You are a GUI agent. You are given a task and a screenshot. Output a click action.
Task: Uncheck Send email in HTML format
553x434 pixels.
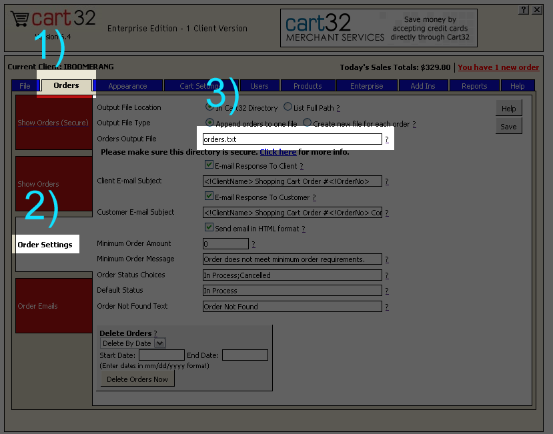pos(209,228)
